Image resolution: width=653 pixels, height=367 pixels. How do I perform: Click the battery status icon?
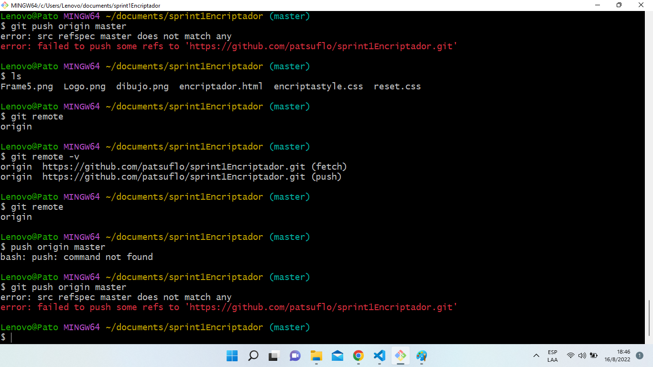click(x=594, y=356)
